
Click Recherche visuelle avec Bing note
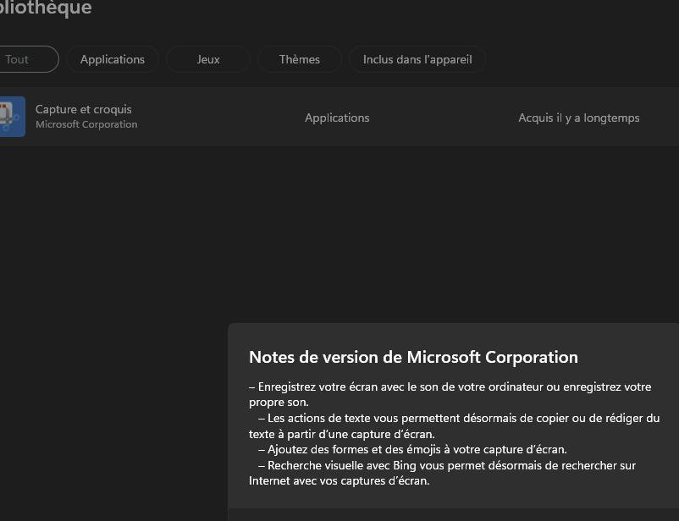coord(443,473)
